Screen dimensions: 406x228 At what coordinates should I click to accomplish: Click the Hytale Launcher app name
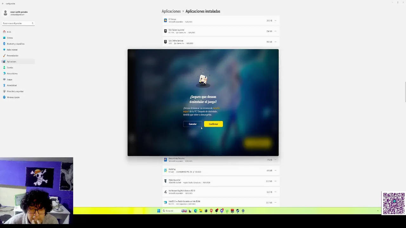(174, 180)
